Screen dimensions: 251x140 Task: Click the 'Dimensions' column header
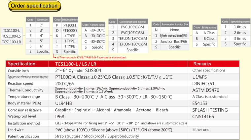coord(43,20)
